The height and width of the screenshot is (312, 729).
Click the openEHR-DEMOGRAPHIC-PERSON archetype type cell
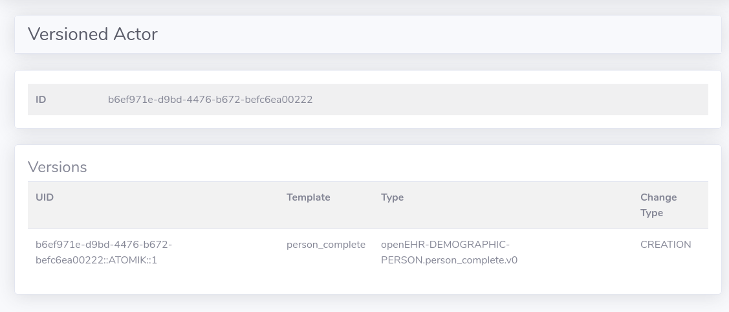point(449,252)
